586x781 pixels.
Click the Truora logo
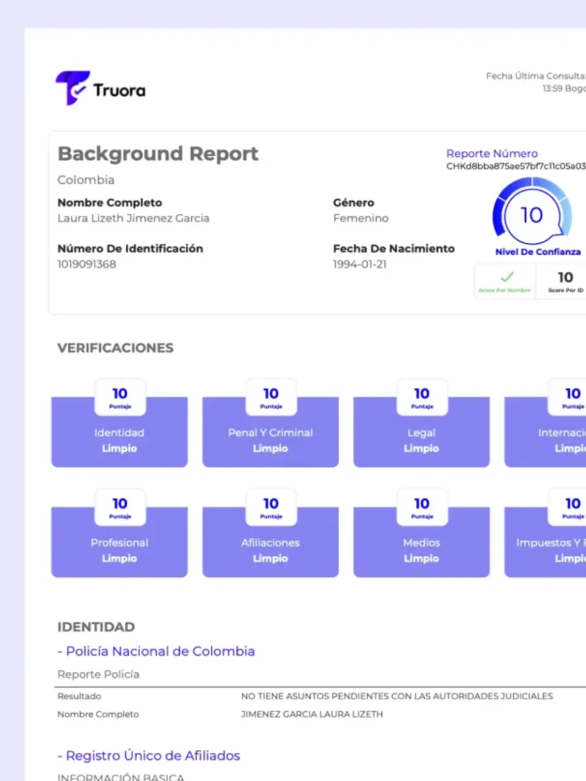(101, 88)
